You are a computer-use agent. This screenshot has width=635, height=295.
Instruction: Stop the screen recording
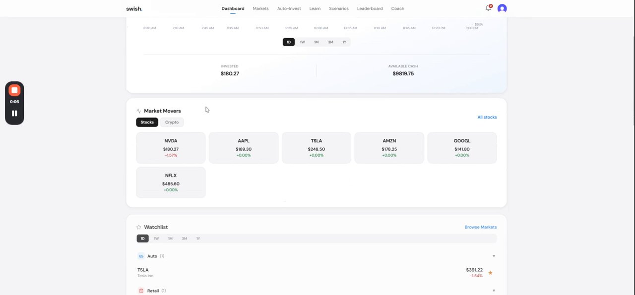tap(14, 90)
